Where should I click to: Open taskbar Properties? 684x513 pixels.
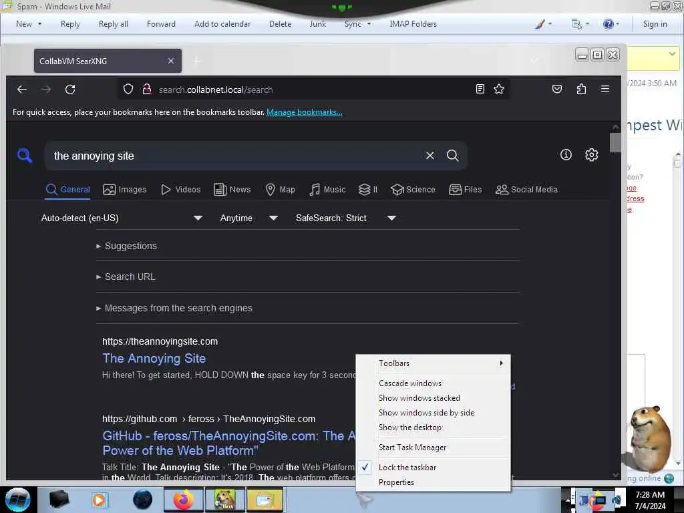[x=433, y=482]
